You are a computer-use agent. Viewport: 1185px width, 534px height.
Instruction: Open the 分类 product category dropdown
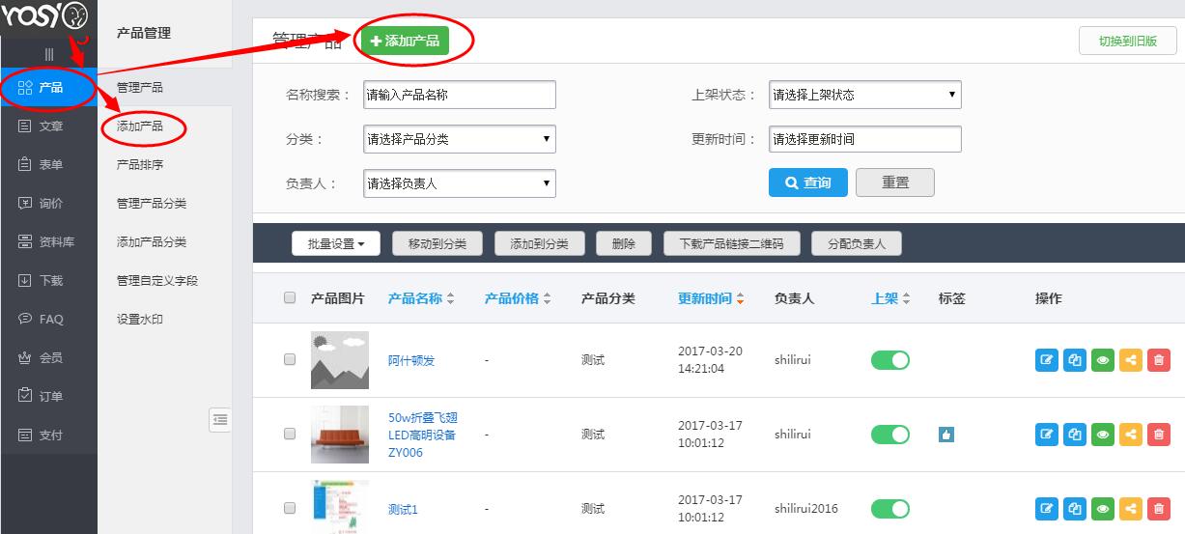click(x=460, y=139)
